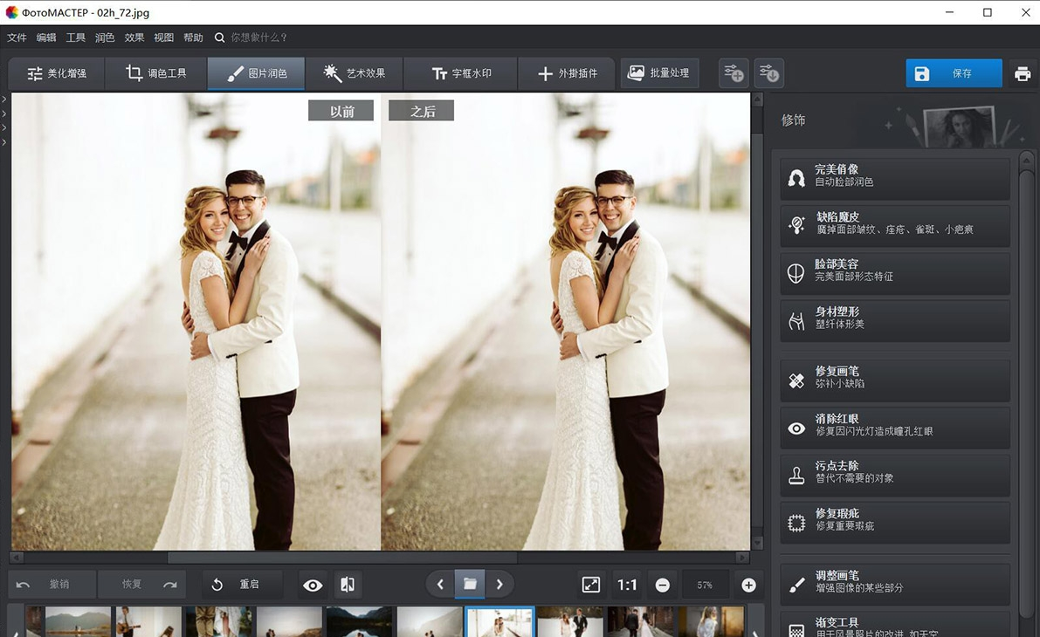The width and height of the screenshot is (1040, 637).
Task: Select the 图片润色 tab
Action: pos(257,73)
